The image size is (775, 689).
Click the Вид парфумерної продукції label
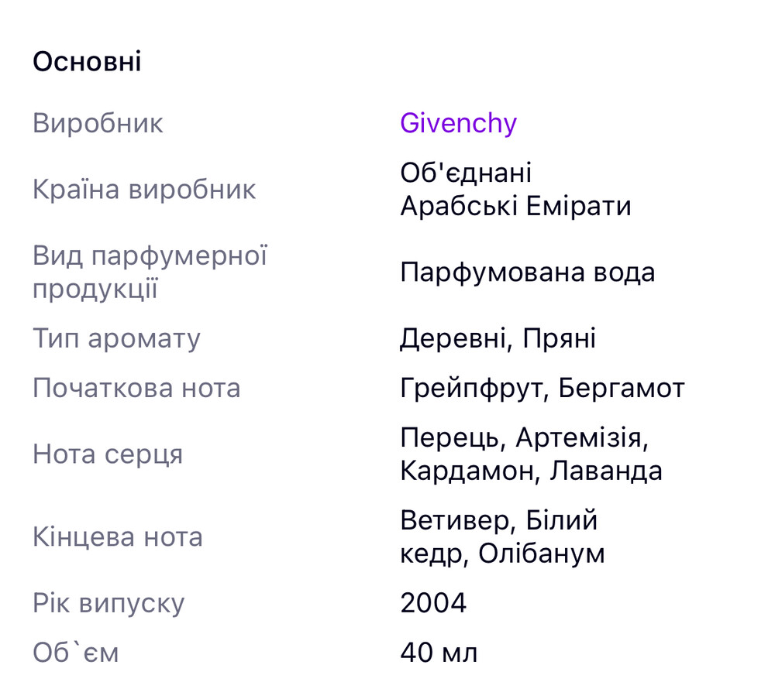tap(150, 272)
